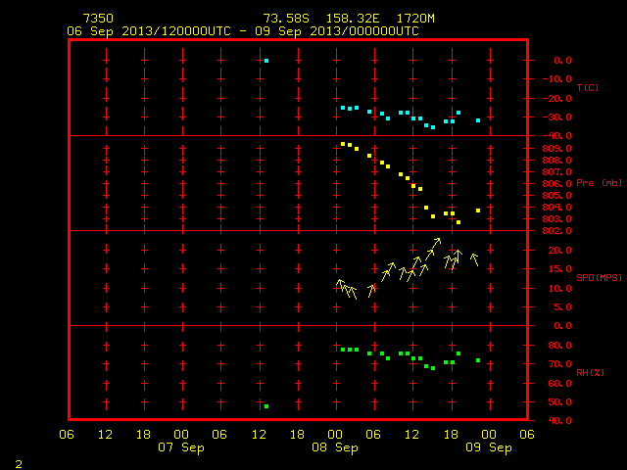Click the RH(%) axis label
The image size is (627, 470).
coord(590,372)
